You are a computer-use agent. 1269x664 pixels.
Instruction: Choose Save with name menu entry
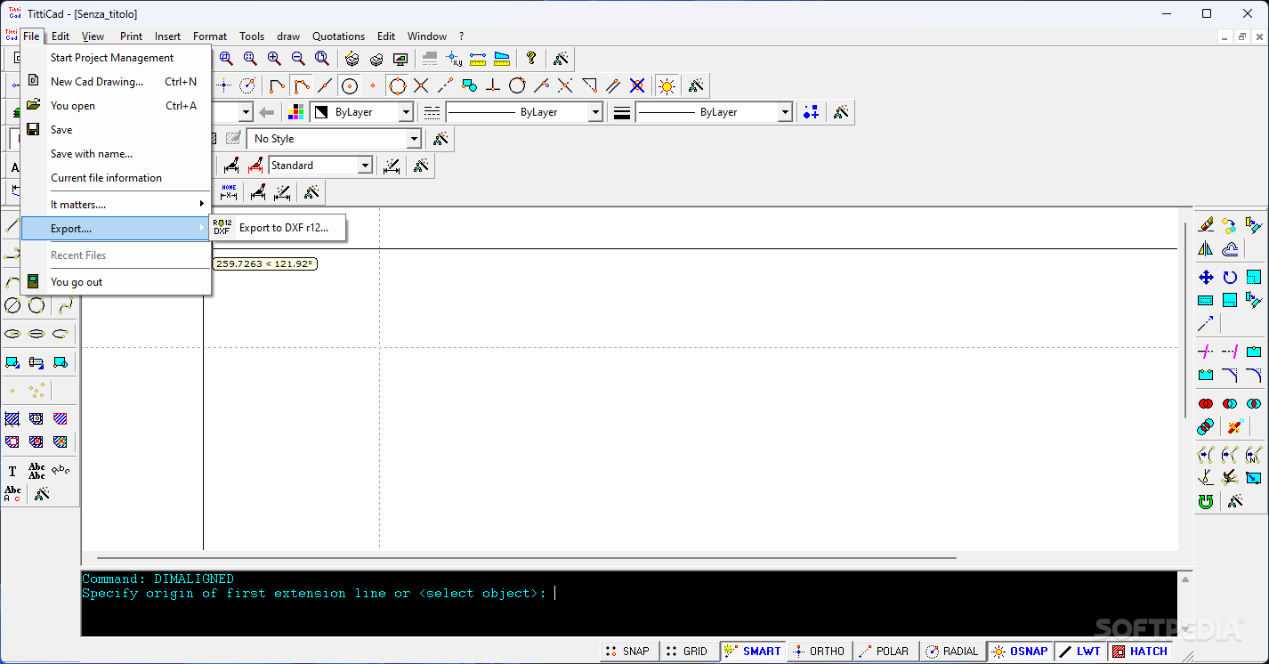click(116, 154)
